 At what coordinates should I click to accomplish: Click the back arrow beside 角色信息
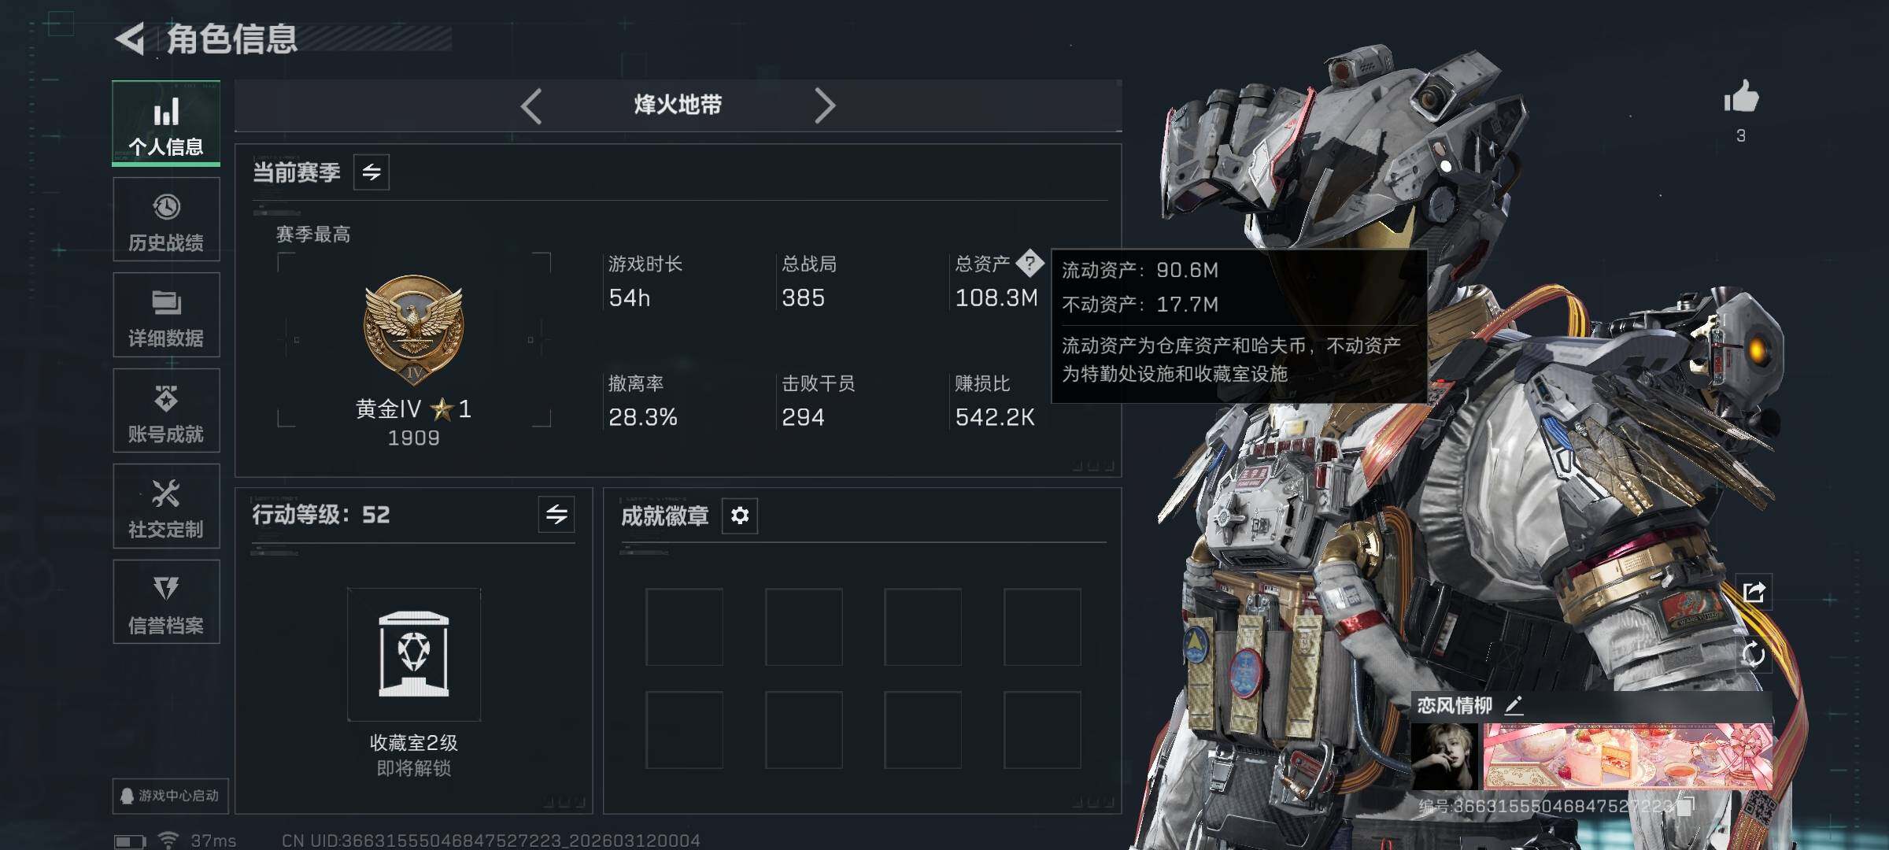pyautogui.click(x=130, y=39)
